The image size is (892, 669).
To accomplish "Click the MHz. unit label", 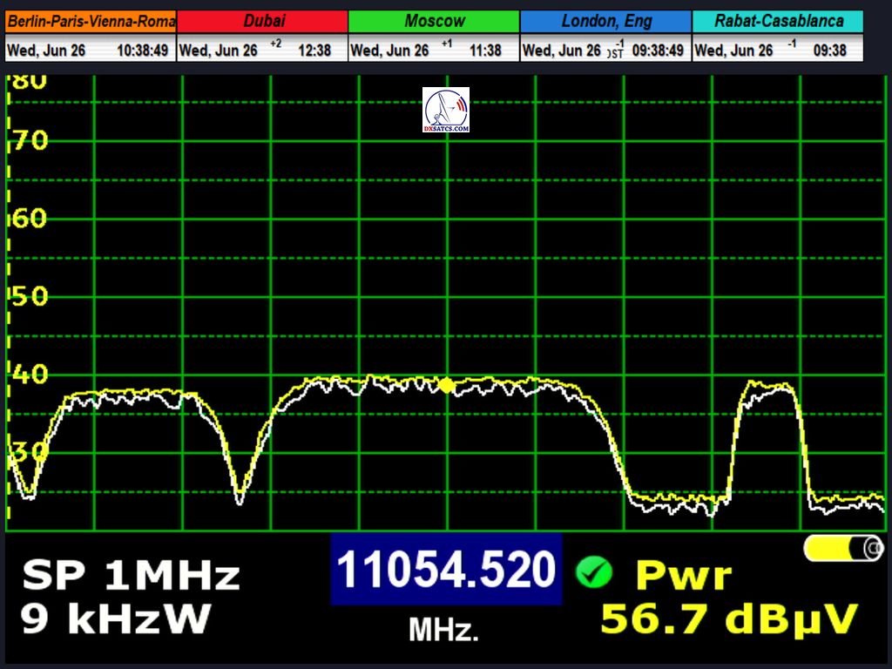I will pos(443,629).
